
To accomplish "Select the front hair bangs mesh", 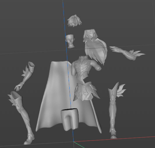I will coord(74,21).
